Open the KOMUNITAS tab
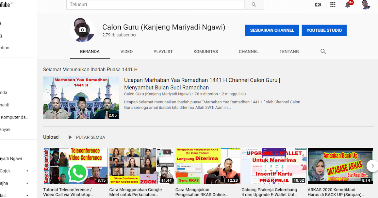Image resolution: width=378 pixels, height=198 pixels. [206, 51]
